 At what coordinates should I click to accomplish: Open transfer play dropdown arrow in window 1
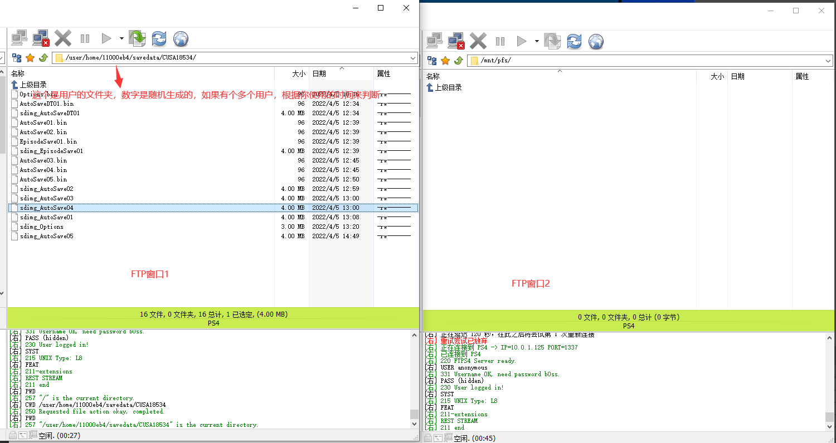pyautogui.click(x=121, y=38)
